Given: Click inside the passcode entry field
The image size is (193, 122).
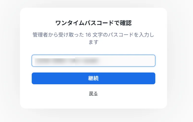Looking at the screenshot, I should point(93,61).
